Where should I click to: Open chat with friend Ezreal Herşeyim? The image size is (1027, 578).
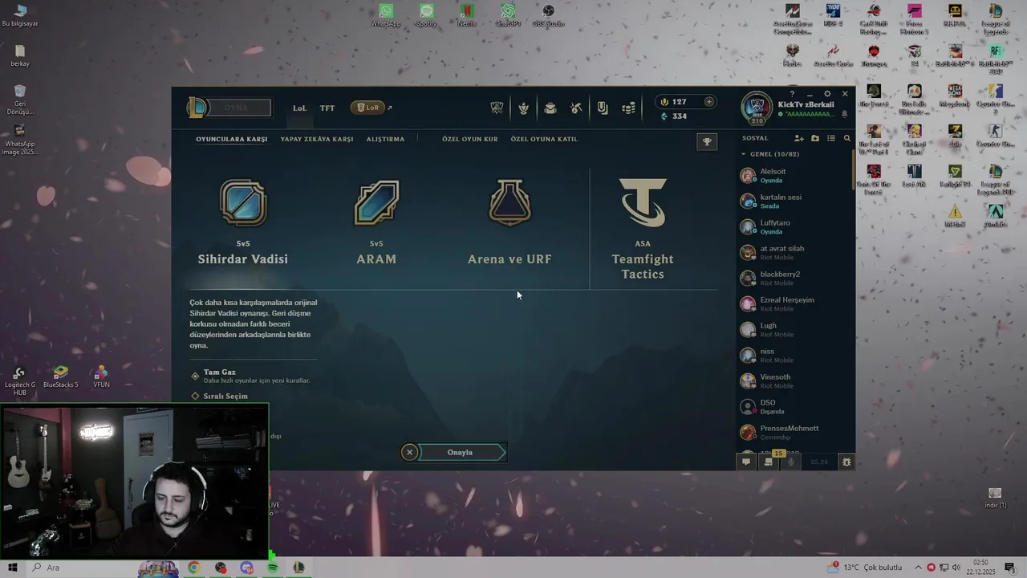pos(794,303)
